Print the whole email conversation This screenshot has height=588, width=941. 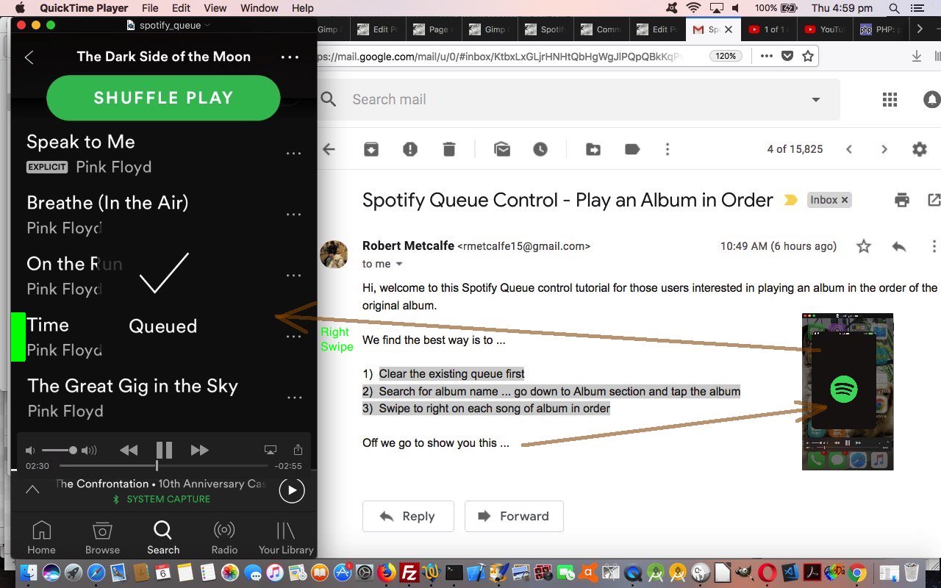pos(902,200)
